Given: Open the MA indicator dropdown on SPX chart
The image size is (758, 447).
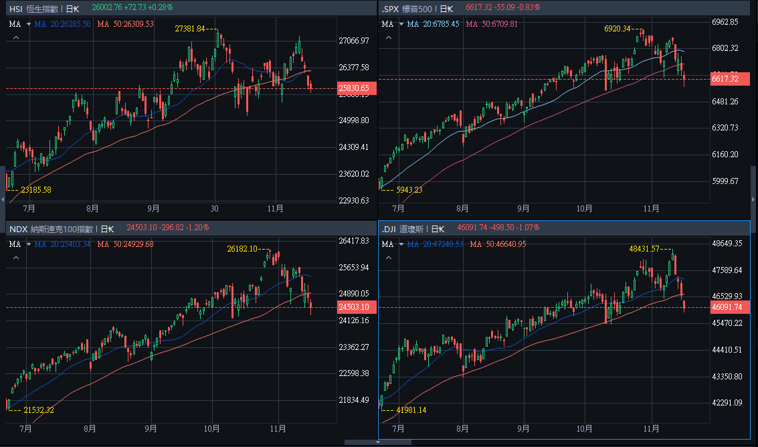Looking at the screenshot, I should [401, 24].
